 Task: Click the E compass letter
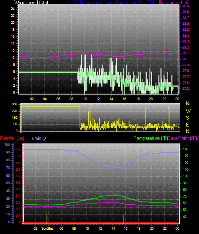187,125
